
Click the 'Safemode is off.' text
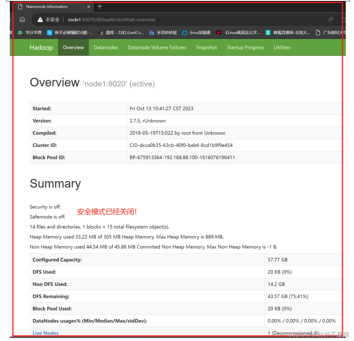click(48, 217)
